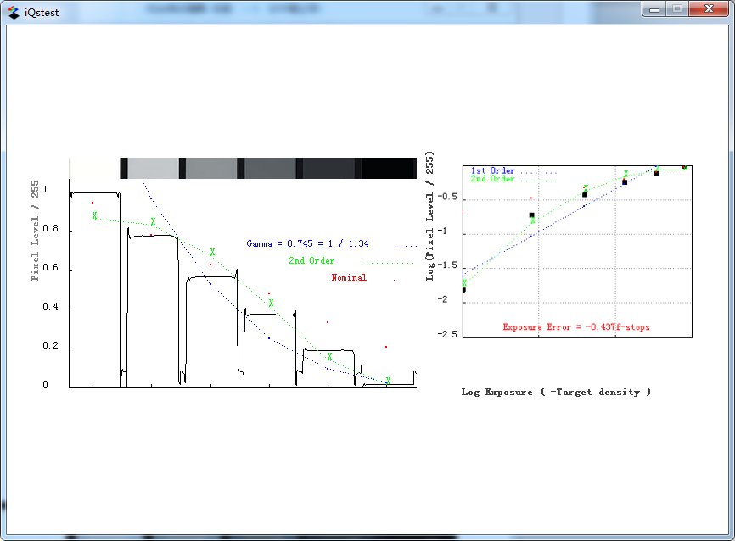Click the iQstest app icon in title bar
Screen dimensions: 735x541
(14, 13)
